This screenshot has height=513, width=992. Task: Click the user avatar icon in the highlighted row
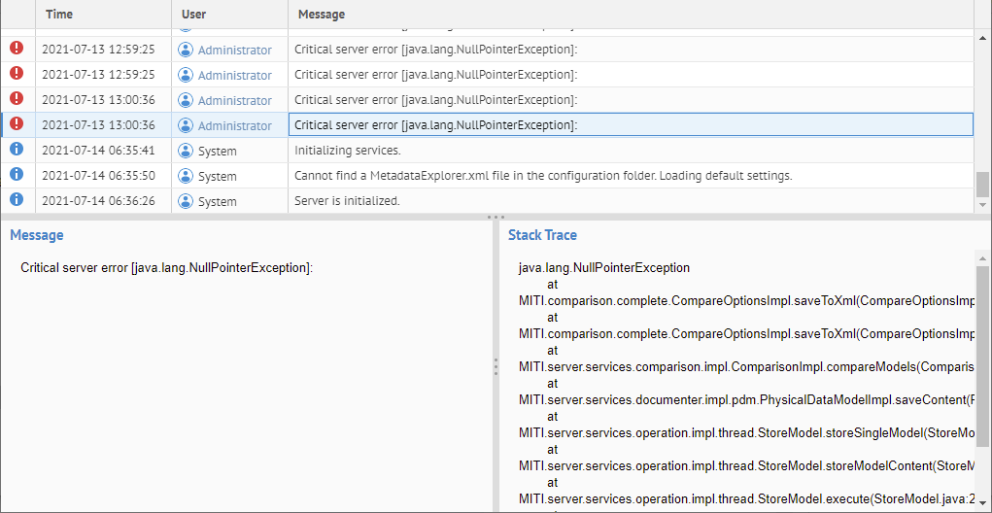[186, 125]
